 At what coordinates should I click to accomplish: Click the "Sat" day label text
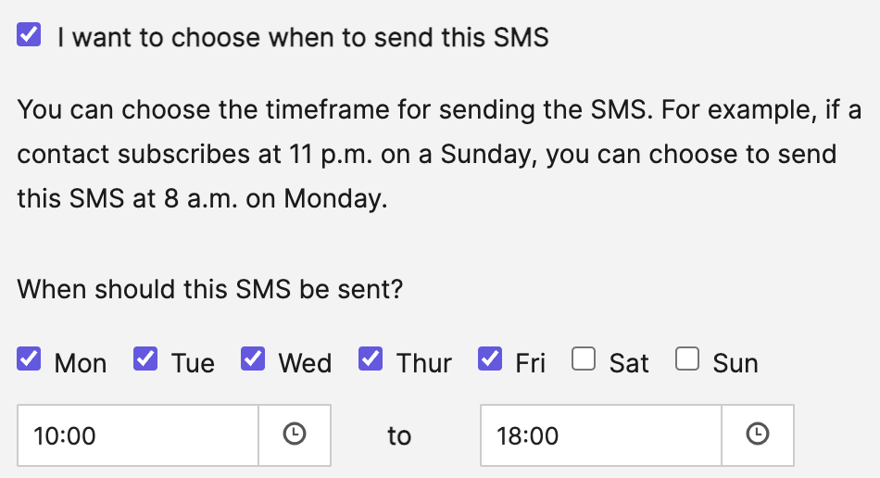(629, 363)
